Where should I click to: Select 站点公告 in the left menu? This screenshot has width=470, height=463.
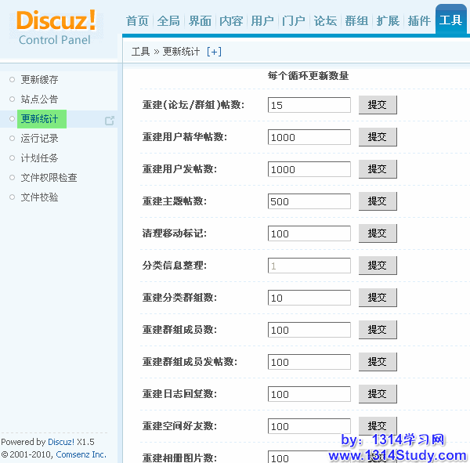(x=39, y=99)
